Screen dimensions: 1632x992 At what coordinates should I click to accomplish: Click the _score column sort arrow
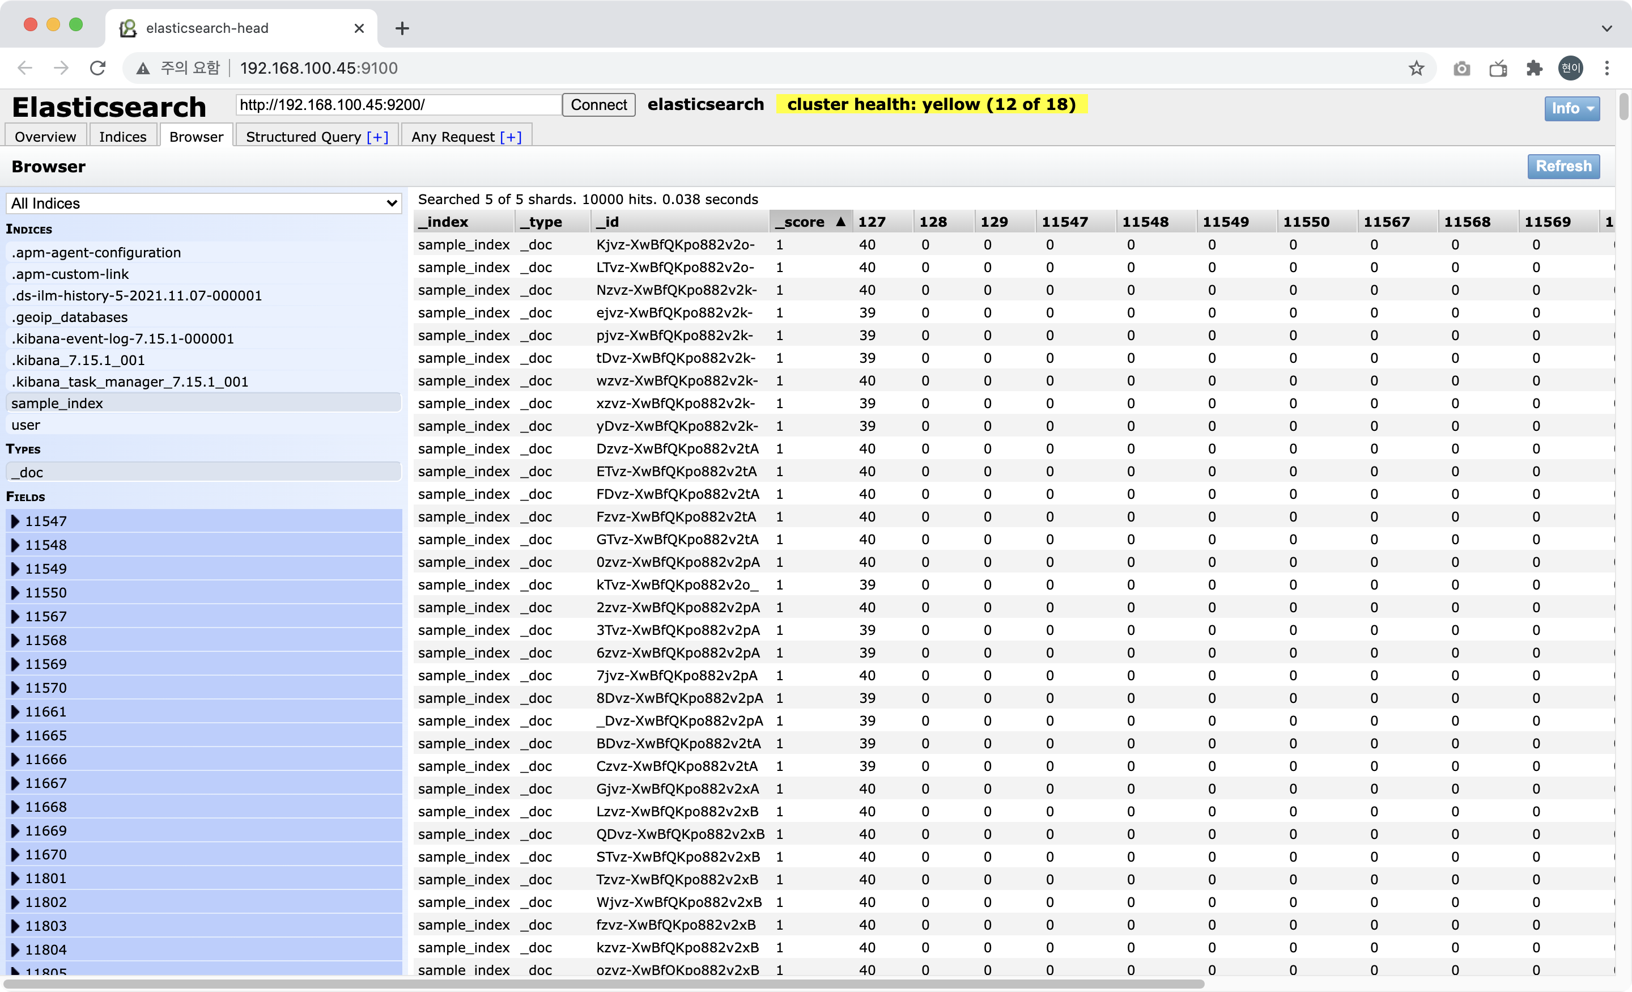click(x=840, y=222)
